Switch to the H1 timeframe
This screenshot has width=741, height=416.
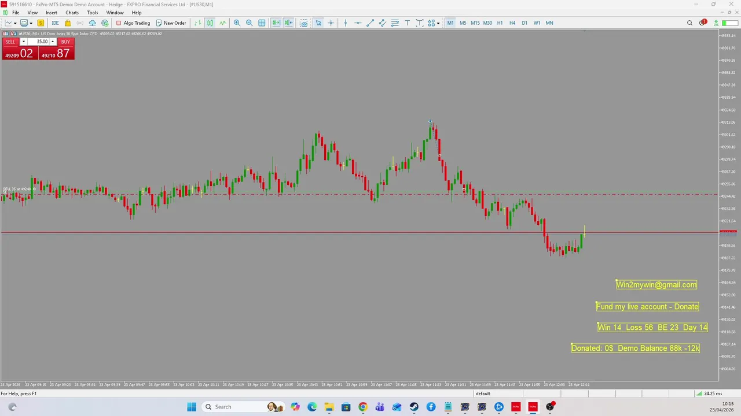pos(500,23)
